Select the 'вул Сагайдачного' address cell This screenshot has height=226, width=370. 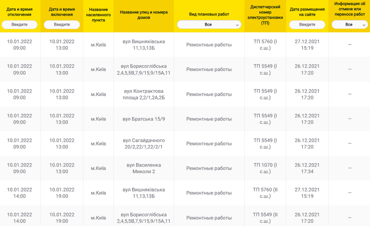click(143, 143)
